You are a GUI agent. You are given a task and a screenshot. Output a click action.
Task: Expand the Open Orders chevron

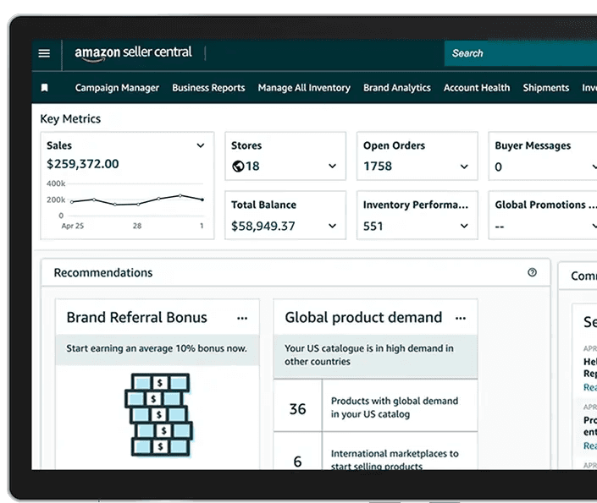point(464,167)
